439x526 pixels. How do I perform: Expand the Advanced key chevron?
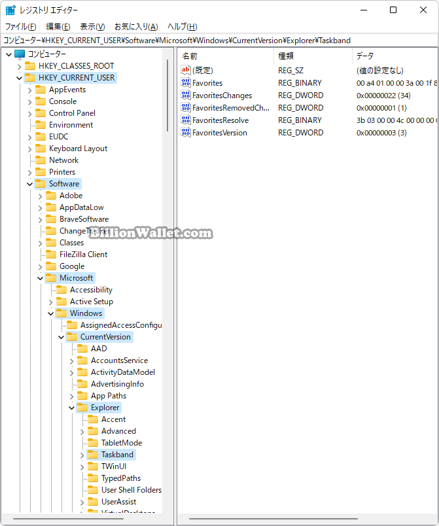pyautogui.click(x=82, y=432)
